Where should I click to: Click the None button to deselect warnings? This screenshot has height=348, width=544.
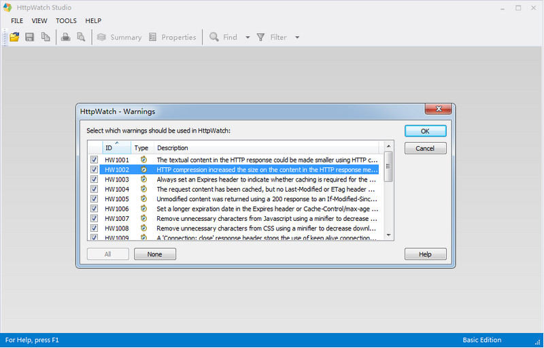pos(155,254)
